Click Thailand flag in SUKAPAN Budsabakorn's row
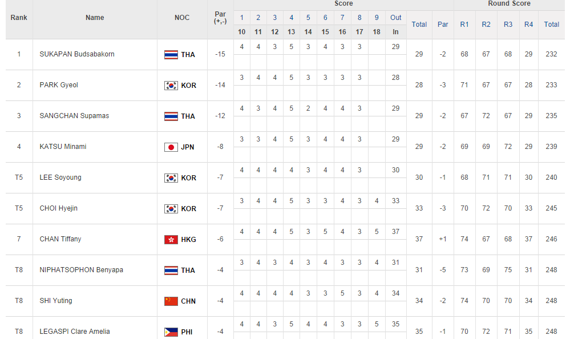The height and width of the screenshot is (339, 566). click(171, 55)
